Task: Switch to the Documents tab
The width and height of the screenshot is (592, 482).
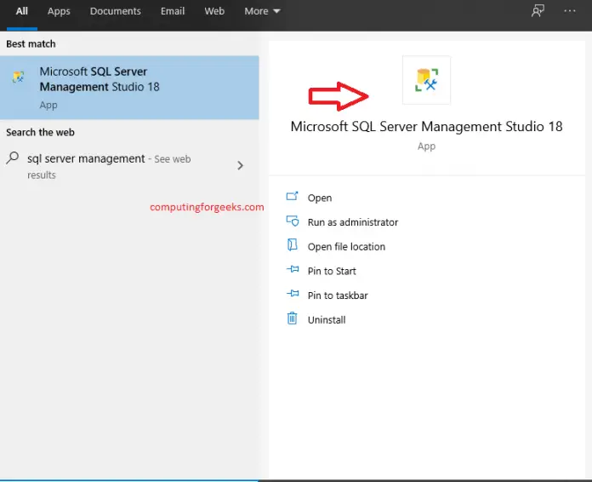Action: coord(115,11)
